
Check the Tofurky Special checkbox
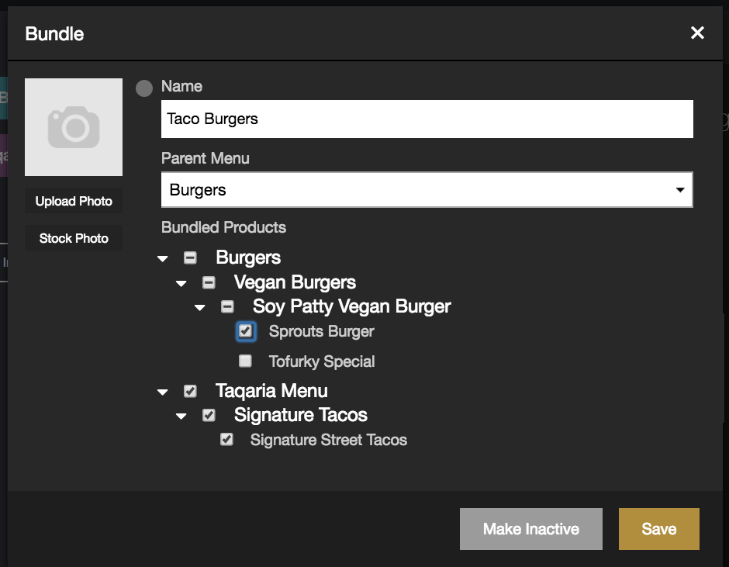click(x=246, y=361)
